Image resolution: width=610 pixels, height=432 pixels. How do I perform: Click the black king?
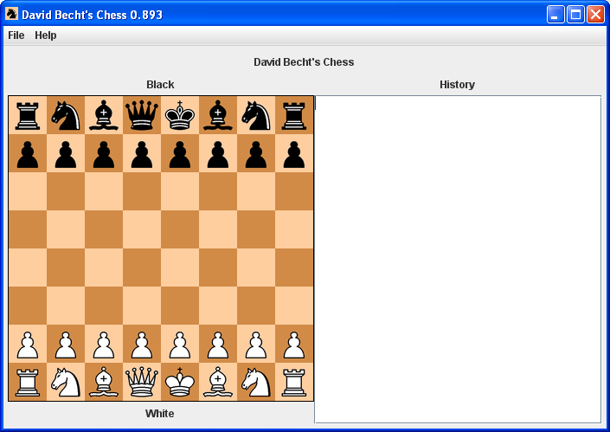tap(180, 115)
